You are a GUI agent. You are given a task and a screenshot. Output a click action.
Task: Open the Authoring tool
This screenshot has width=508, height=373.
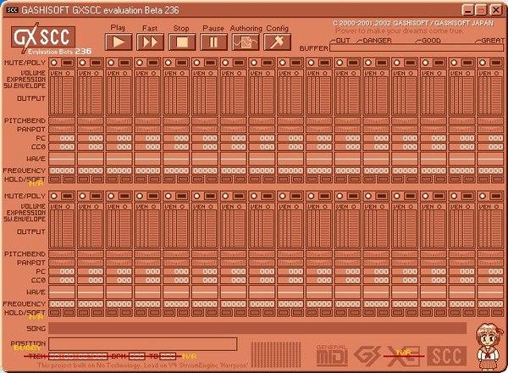pyautogui.click(x=246, y=42)
